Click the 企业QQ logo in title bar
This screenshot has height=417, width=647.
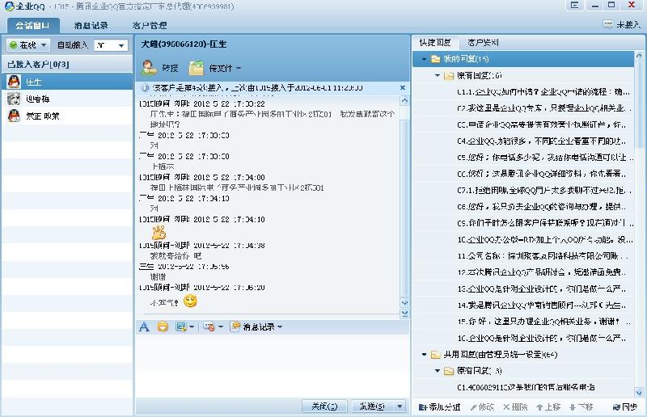pos(9,6)
